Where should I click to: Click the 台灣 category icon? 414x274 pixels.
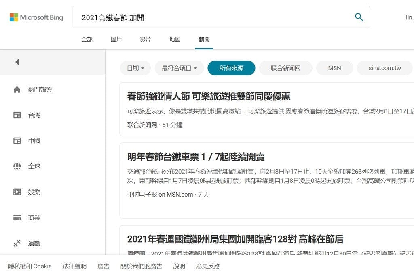[x=17, y=115]
